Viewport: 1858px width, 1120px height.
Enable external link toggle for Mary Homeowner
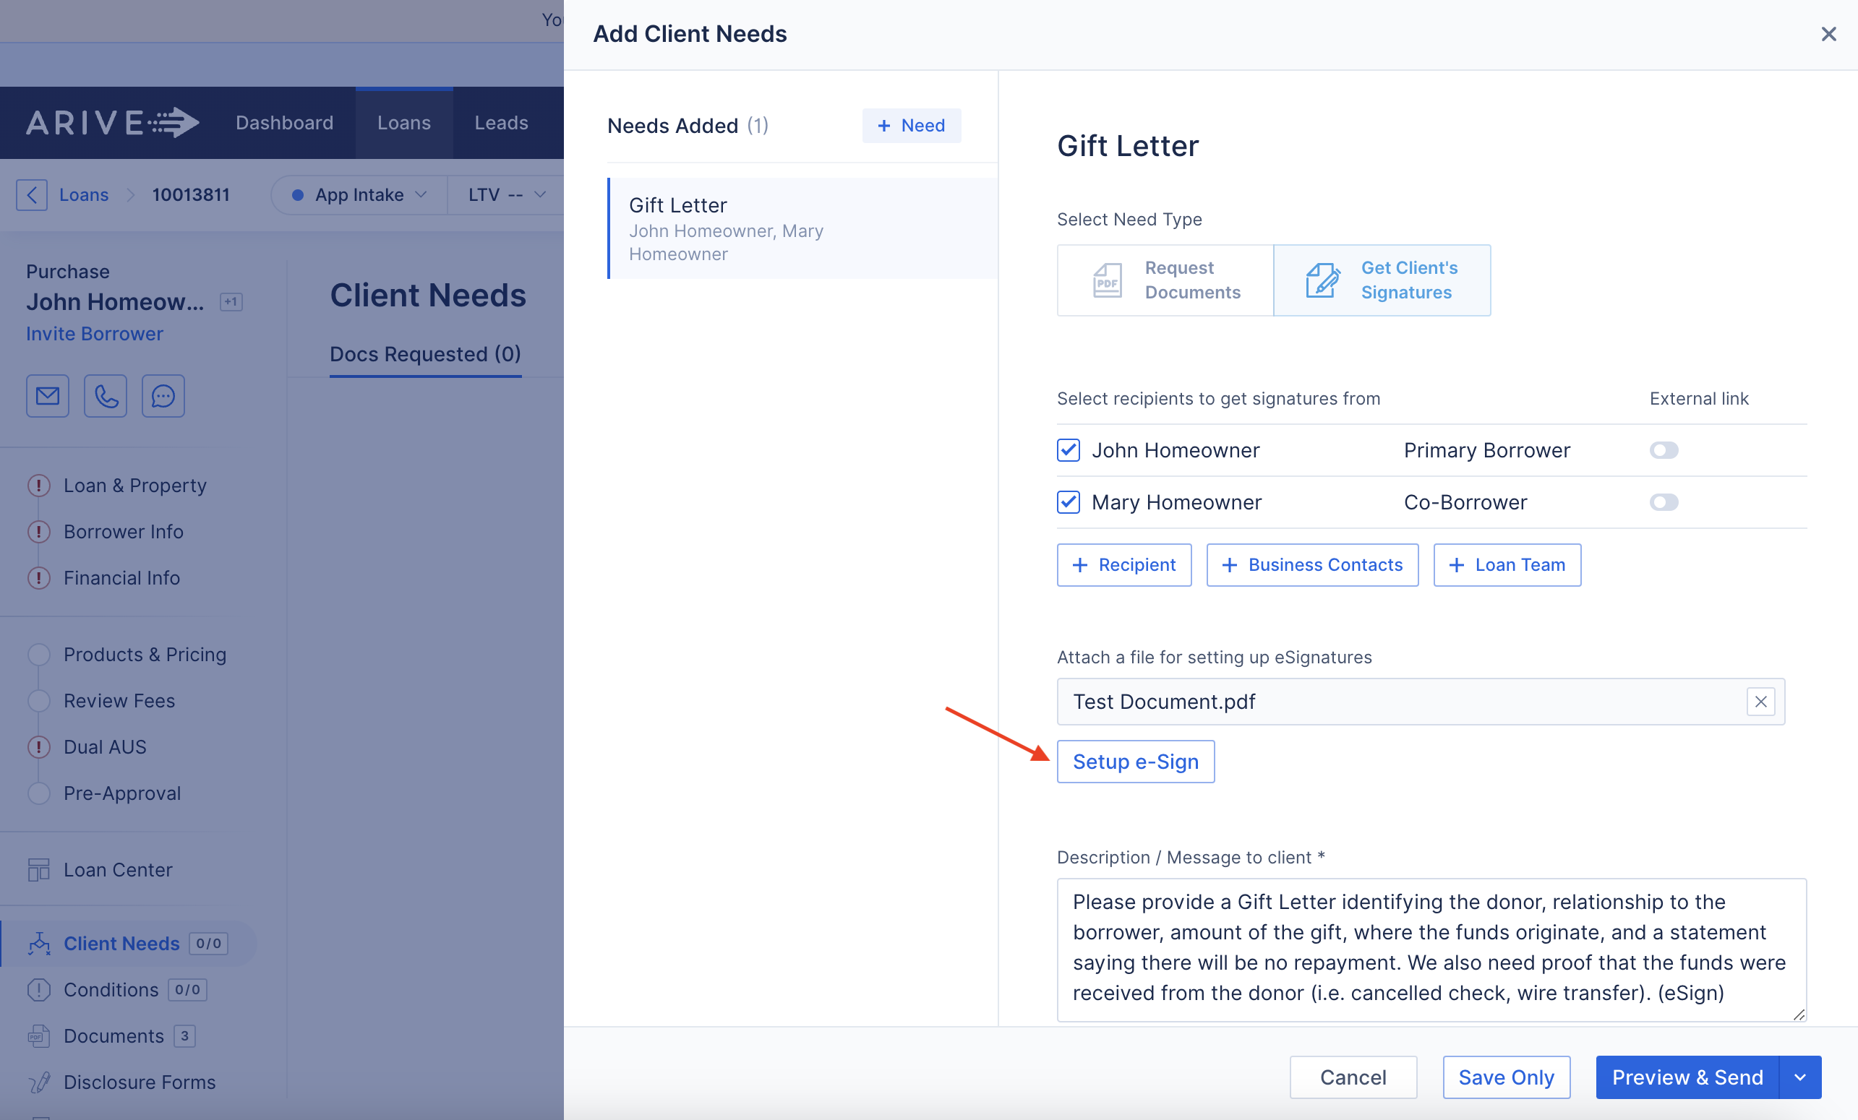1664,502
